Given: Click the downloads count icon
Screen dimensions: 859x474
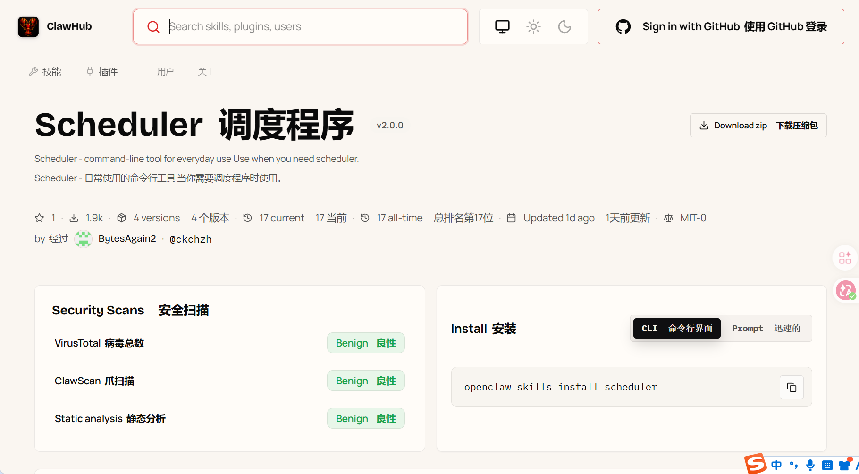Looking at the screenshot, I should (74, 218).
